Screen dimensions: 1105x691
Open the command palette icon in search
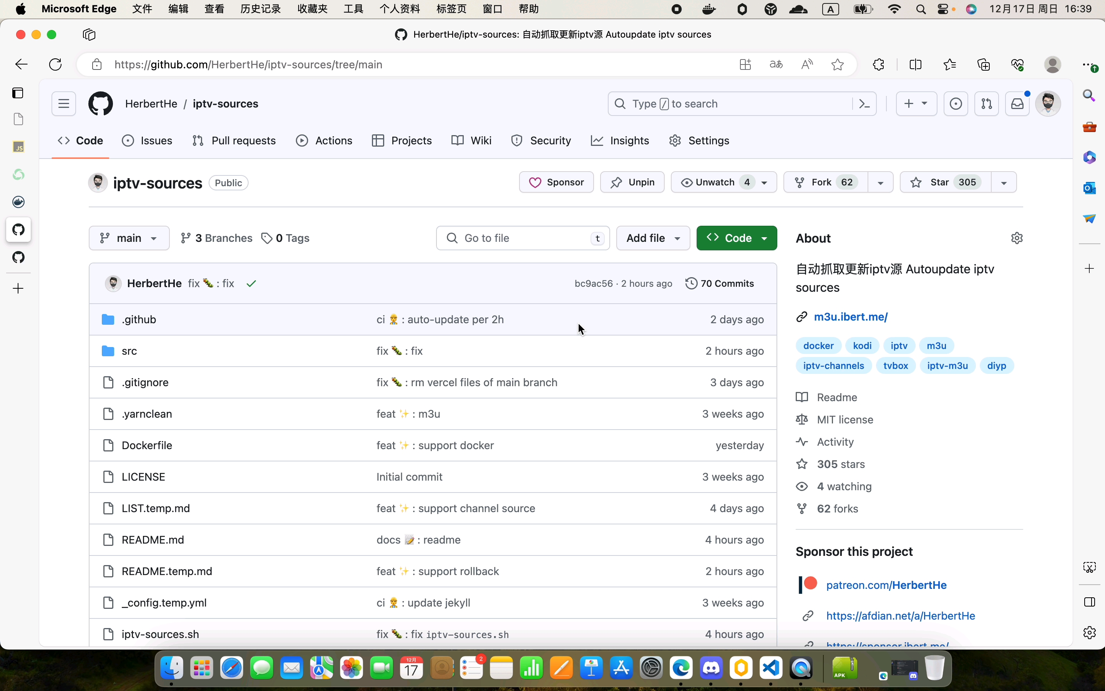tap(864, 104)
